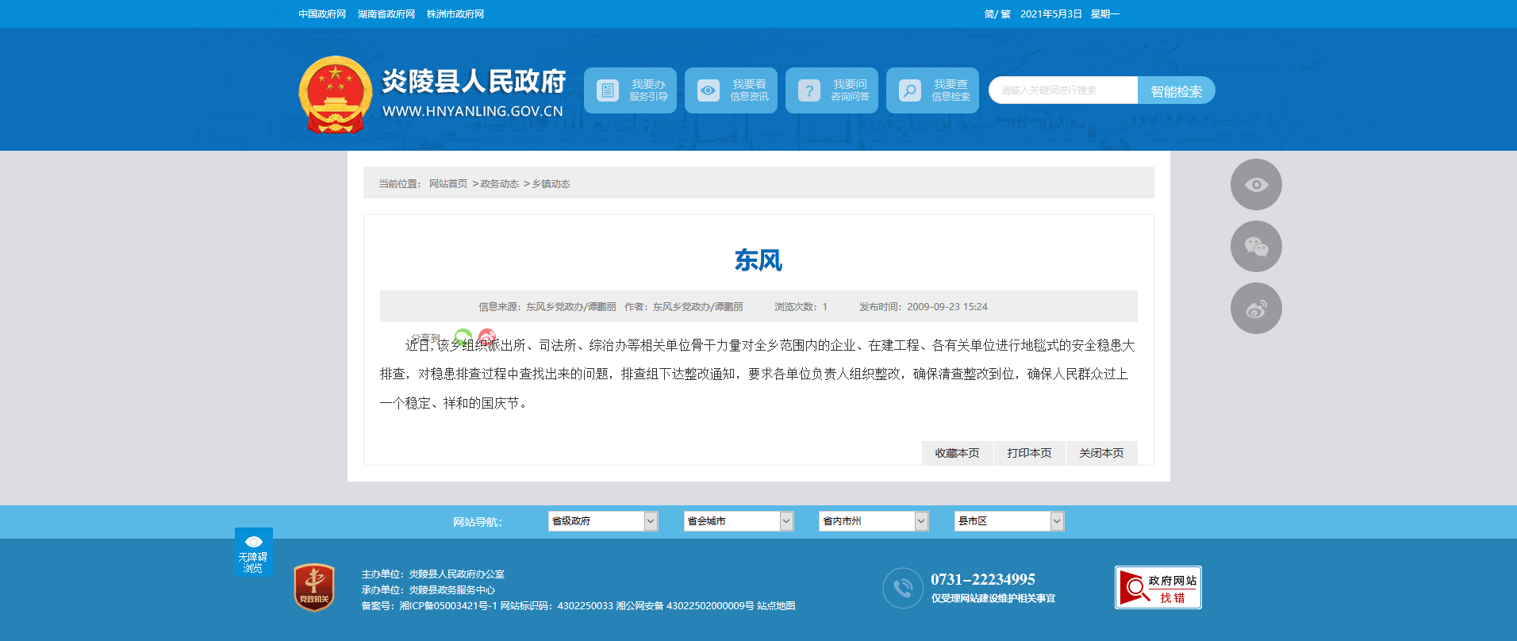Open the 我要查 信息检索 shortcut
The width and height of the screenshot is (1517, 641).
tap(932, 90)
